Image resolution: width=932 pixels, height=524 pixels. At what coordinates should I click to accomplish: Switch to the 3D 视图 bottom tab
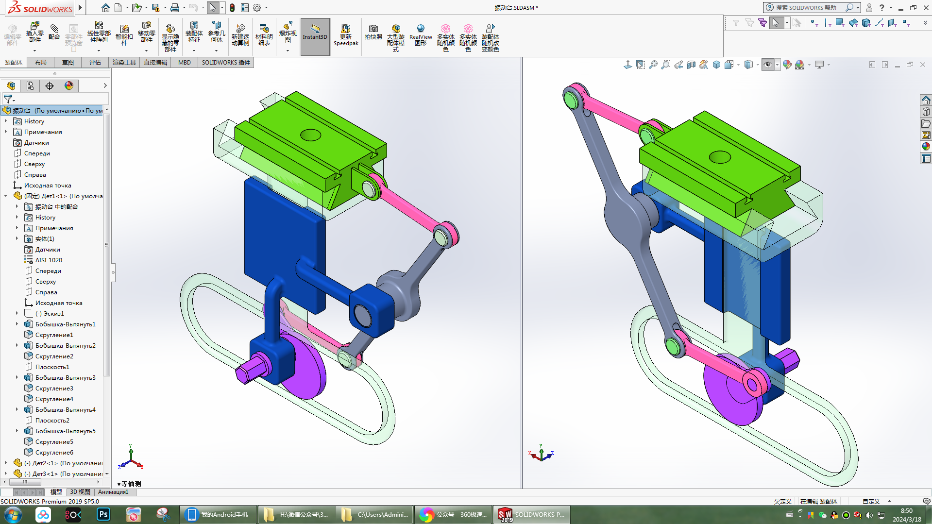[80, 492]
